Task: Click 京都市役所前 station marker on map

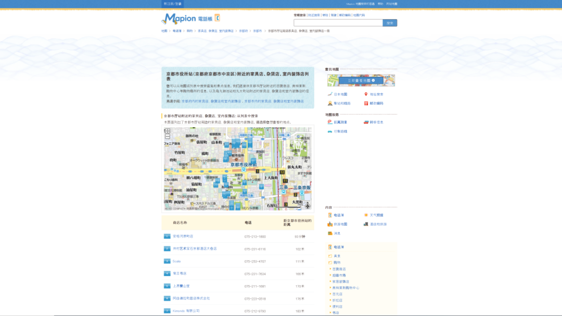Action: click(x=244, y=169)
